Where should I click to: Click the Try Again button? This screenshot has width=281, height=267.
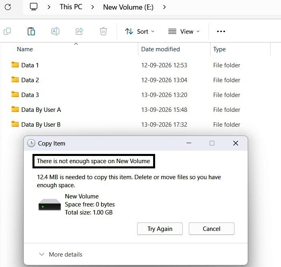[x=160, y=229]
